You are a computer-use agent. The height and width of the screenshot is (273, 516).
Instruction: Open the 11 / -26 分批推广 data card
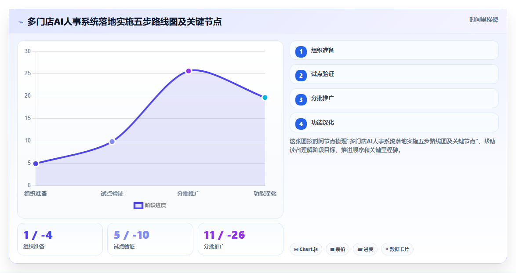(x=240, y=239)
